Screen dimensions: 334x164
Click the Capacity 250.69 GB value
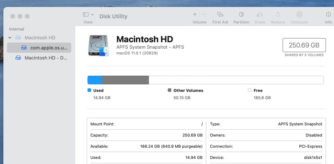point(193,135)
